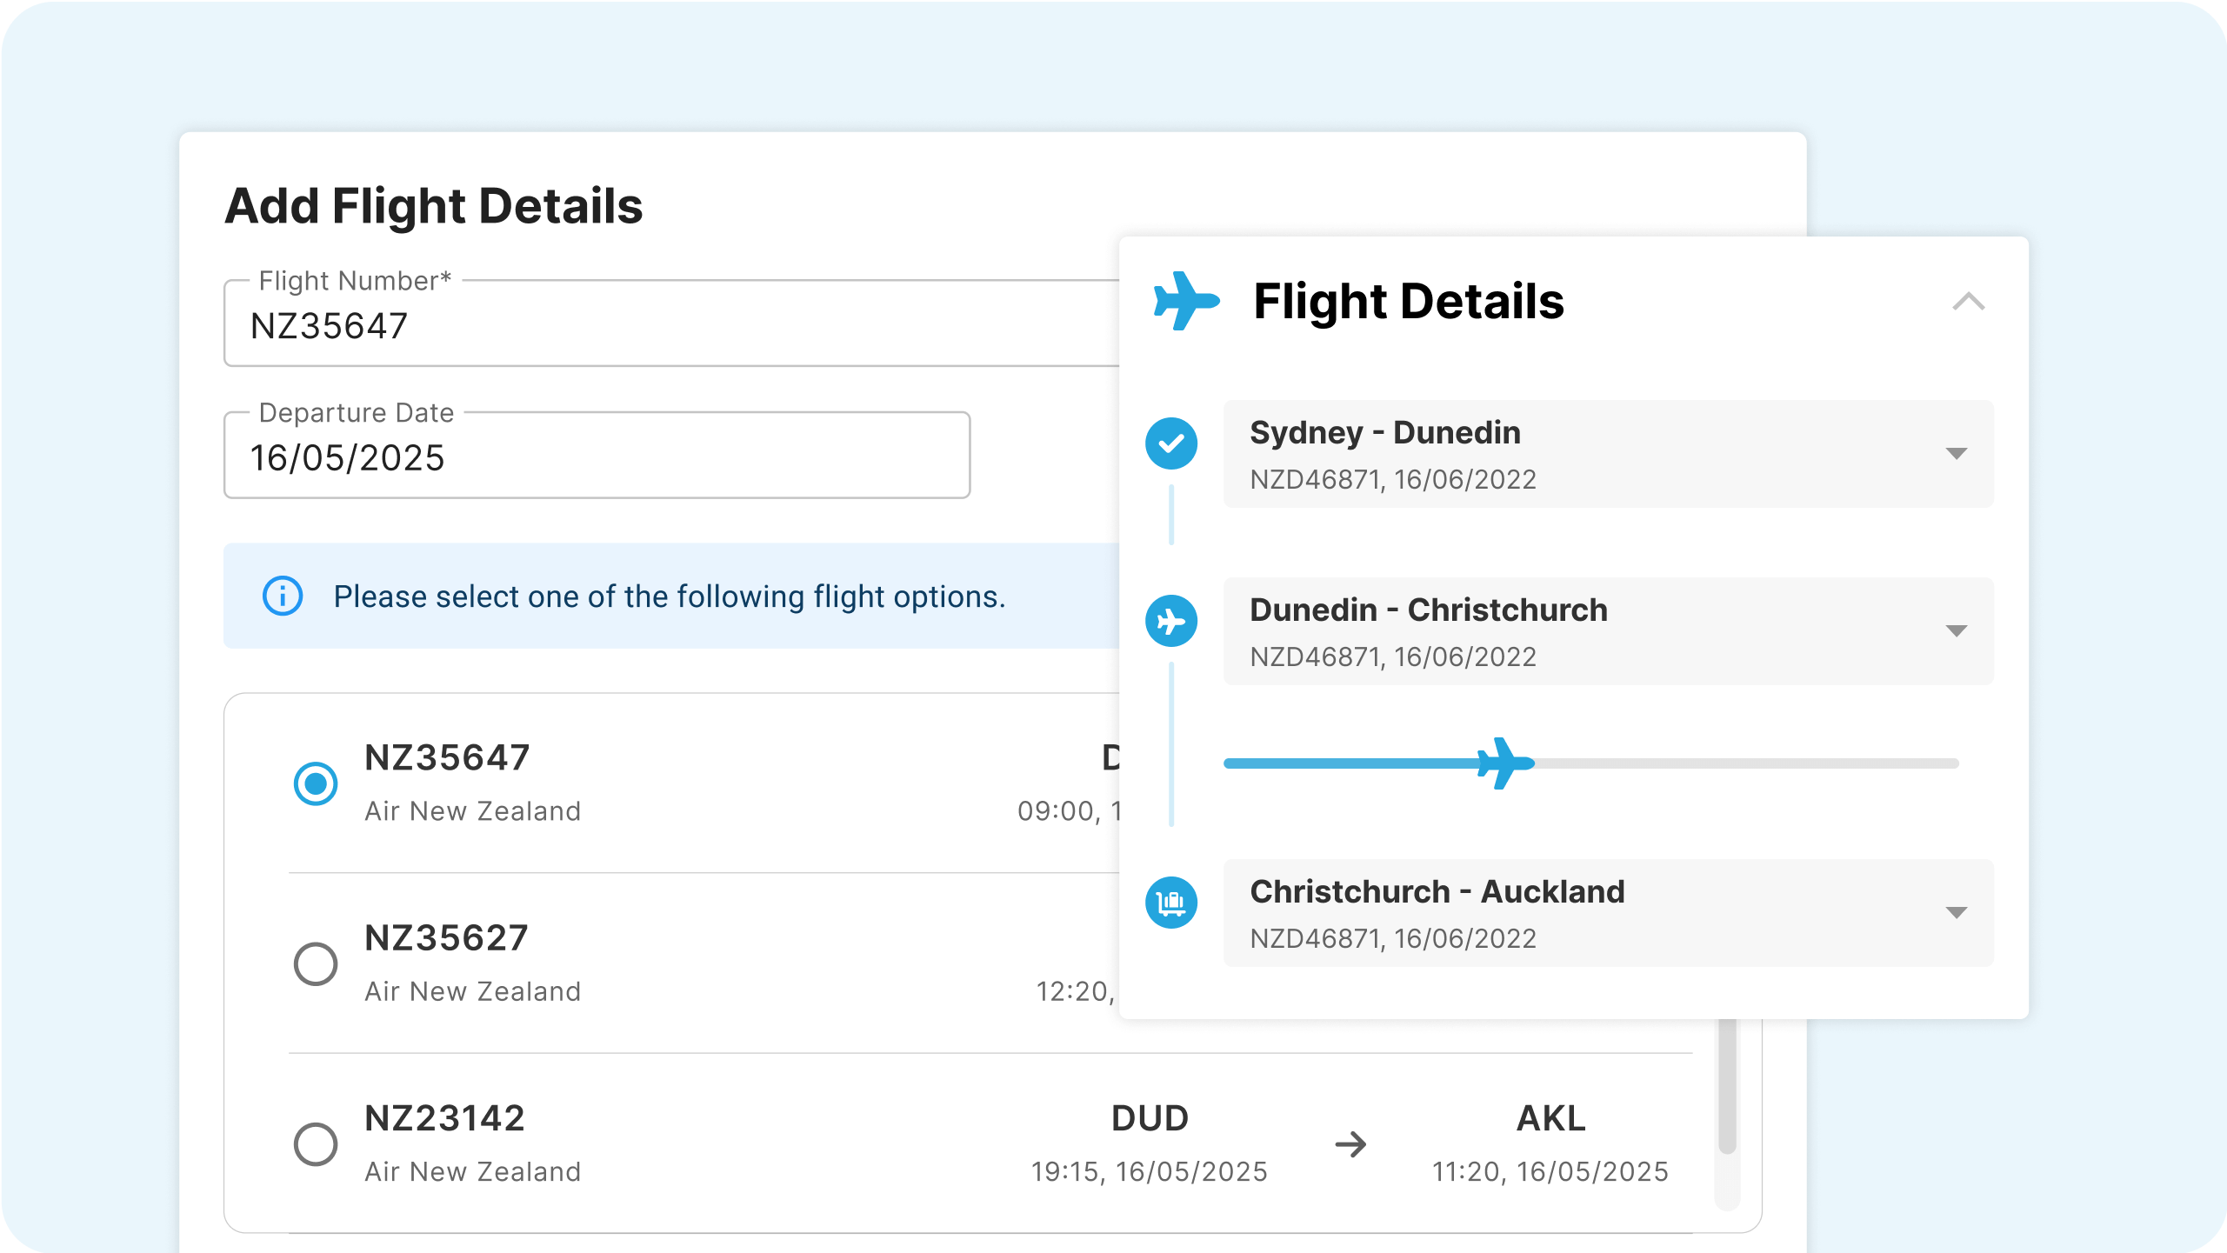Select the NZ35647 flight radio button

coord(316,784)
